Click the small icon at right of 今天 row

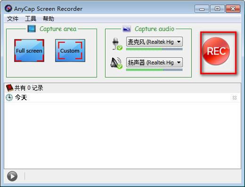(x=235, y=98)
